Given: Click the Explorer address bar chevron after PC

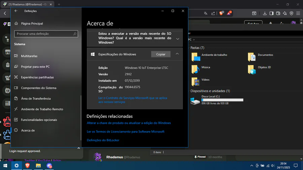Looking at the screenshot, I should click(x=194, y=40).
